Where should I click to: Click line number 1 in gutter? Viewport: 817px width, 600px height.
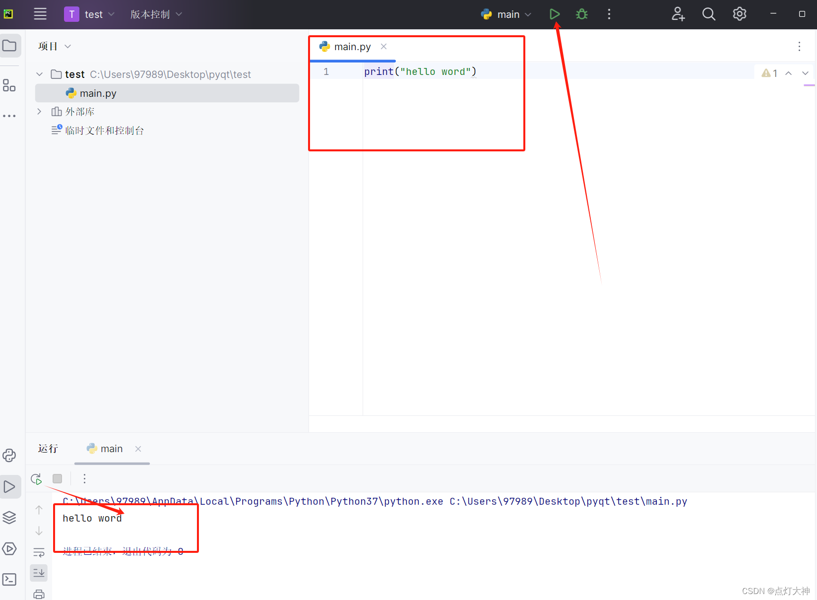click(x=326, y=71)
